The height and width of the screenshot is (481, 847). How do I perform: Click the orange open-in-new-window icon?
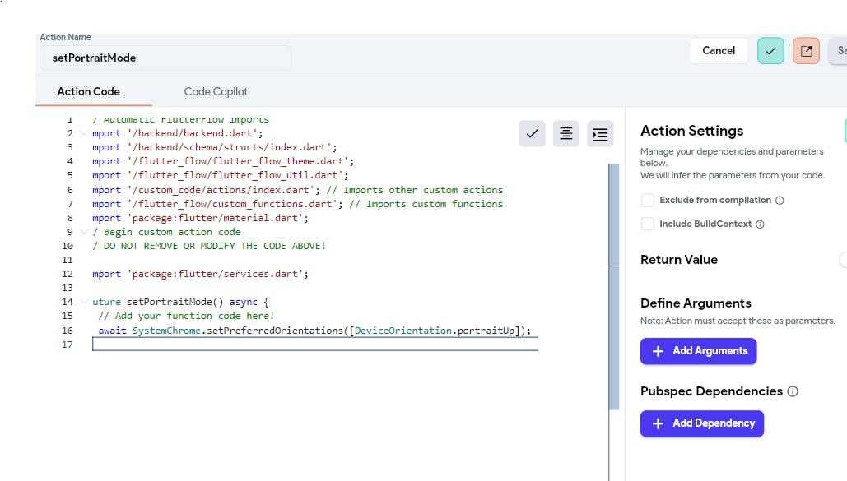click(806, 51)
